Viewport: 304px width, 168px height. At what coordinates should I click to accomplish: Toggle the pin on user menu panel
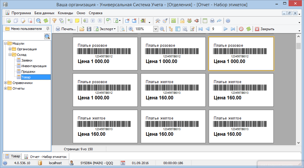48,29
